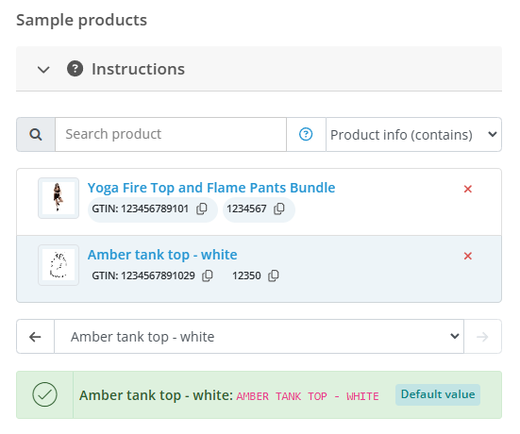
Task: Copy the ID 12350
Action: pos(274,275)
